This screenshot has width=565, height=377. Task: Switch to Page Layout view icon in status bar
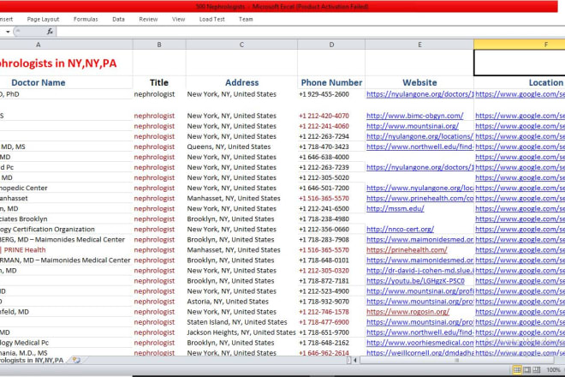pyautogui.click(x=526, y=369)
